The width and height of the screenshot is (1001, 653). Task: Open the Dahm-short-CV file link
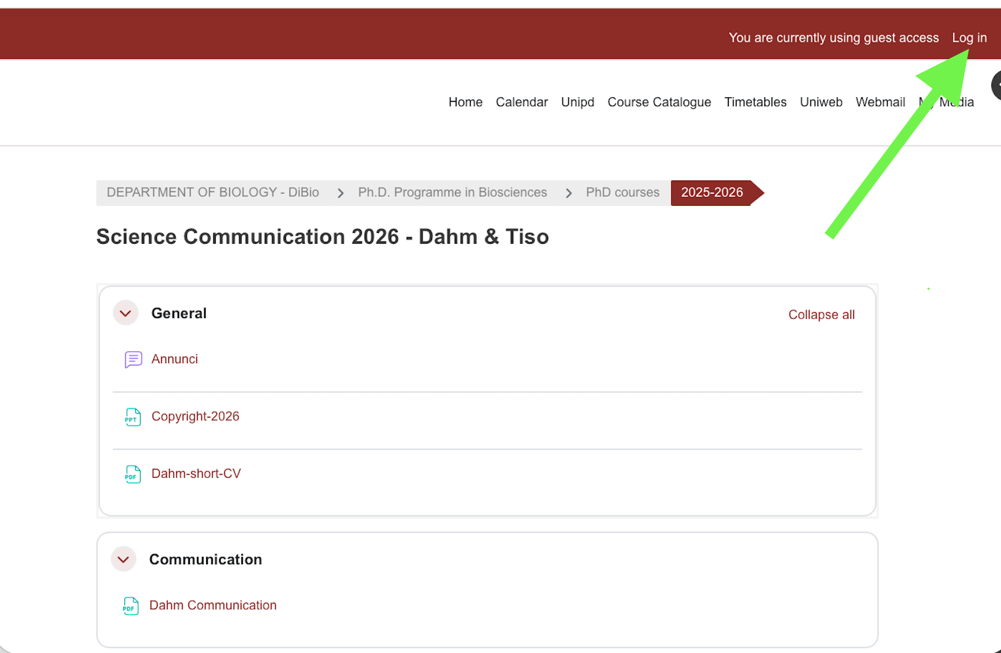(x=196, y=474)
